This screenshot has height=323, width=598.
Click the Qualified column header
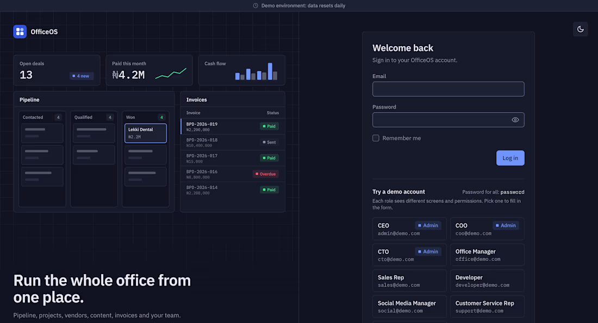pos(83,117)
